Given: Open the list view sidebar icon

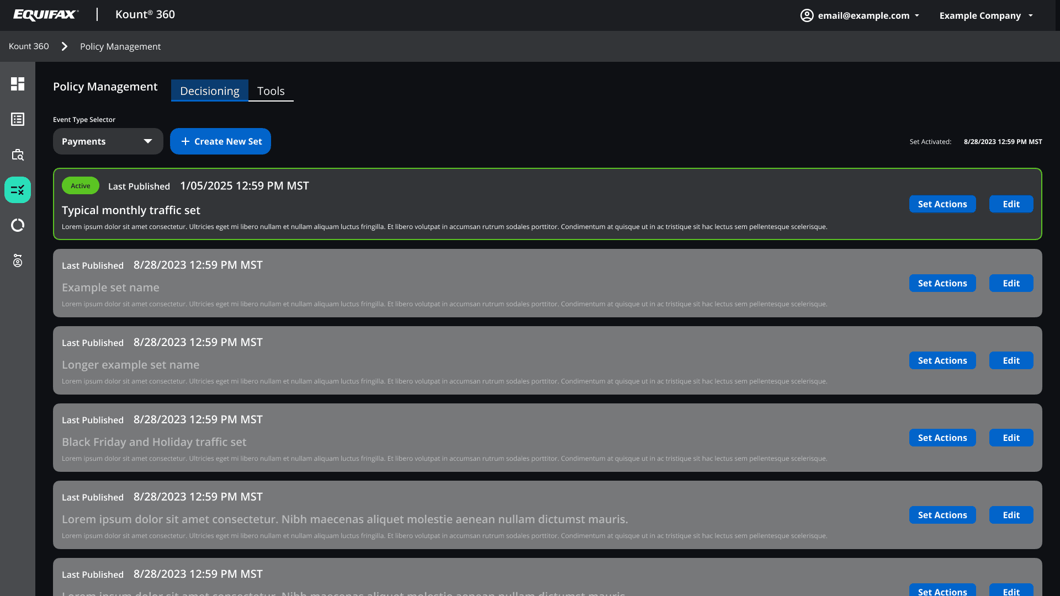Looking at the screenshot, I should [18, 119].
